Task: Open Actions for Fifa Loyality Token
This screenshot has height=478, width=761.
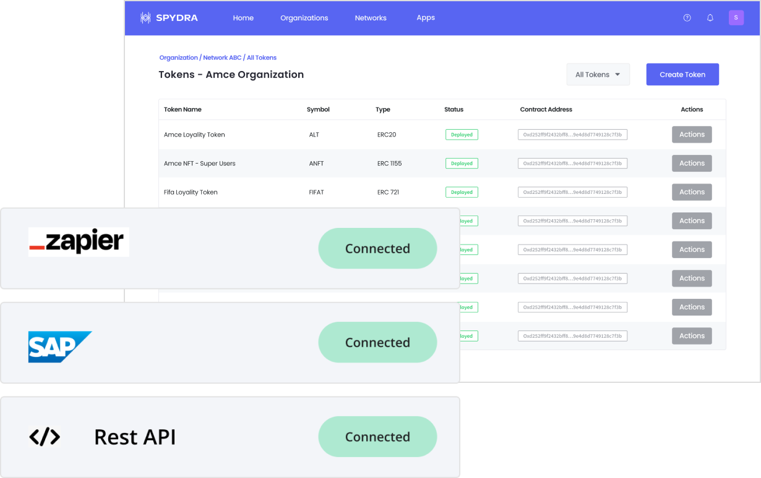Action: [692, 192]
